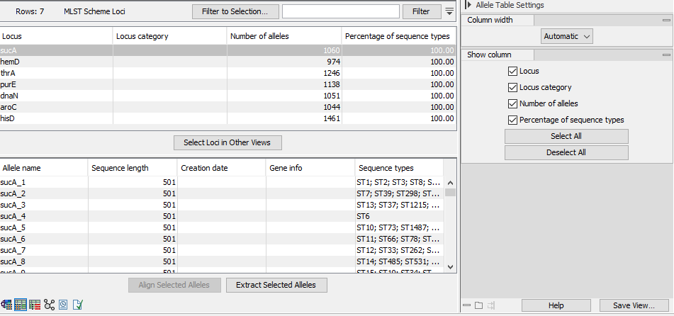Click the Sequence length column header

(x=133, y=168)
